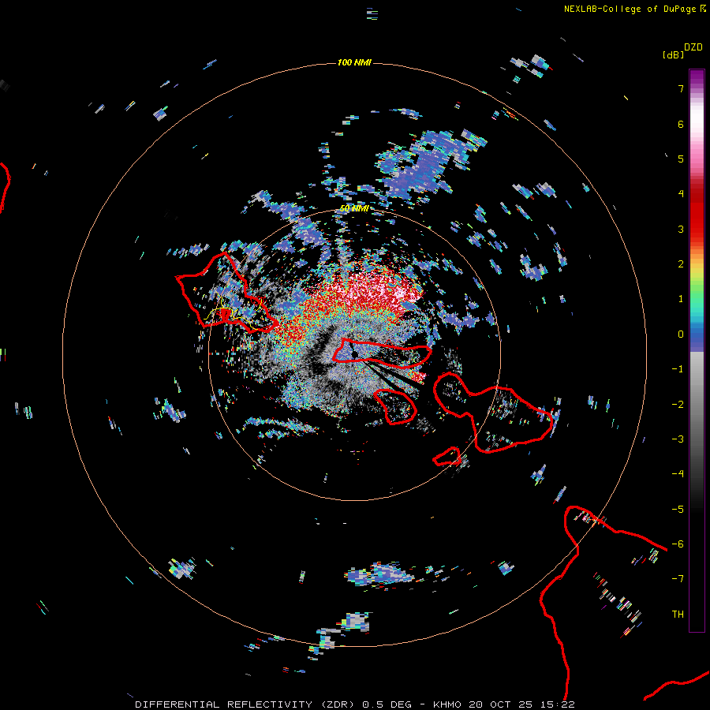Click the DIFFERENTIAL REFLECTIVITY (ZDR) caption text
Viewport: 710px width, 710px height.
pyautogui.click(x=245, y=704)
